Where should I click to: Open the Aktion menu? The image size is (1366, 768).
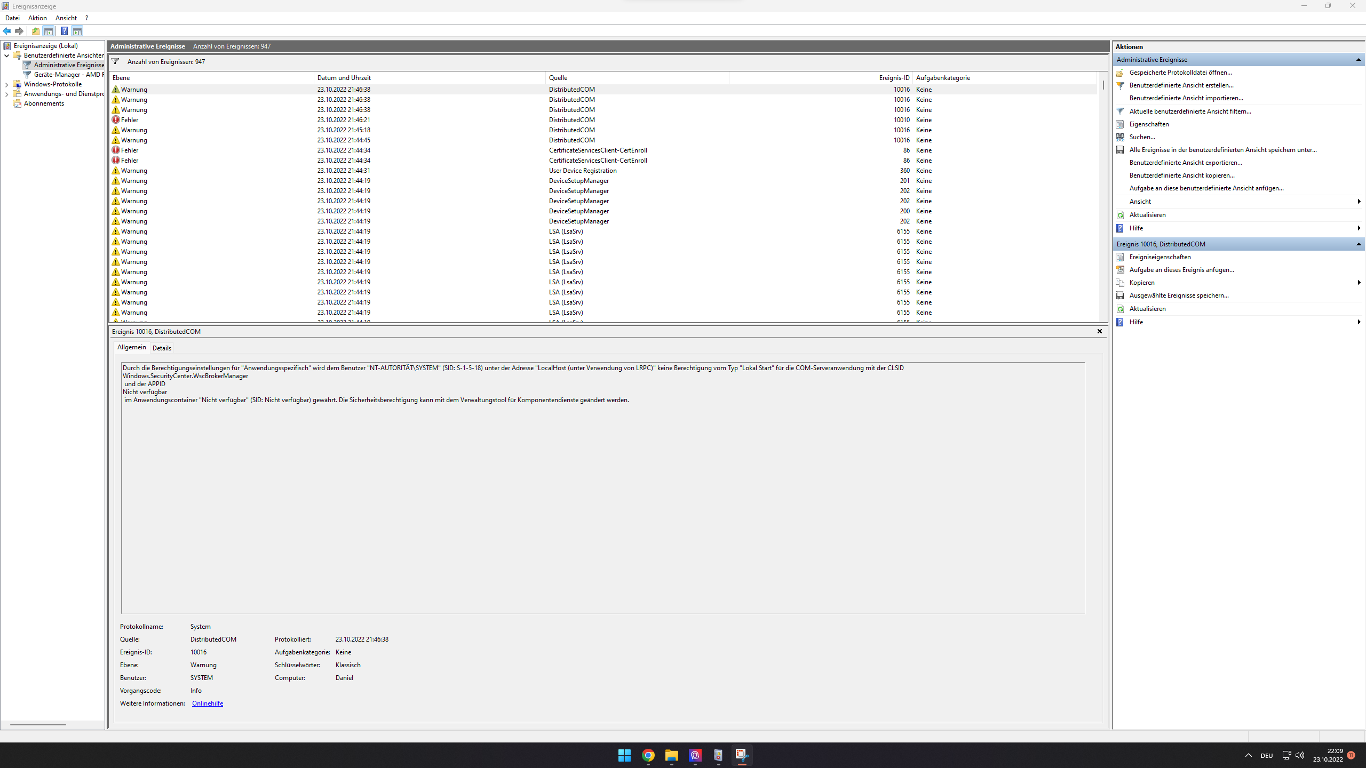[37, 18]
